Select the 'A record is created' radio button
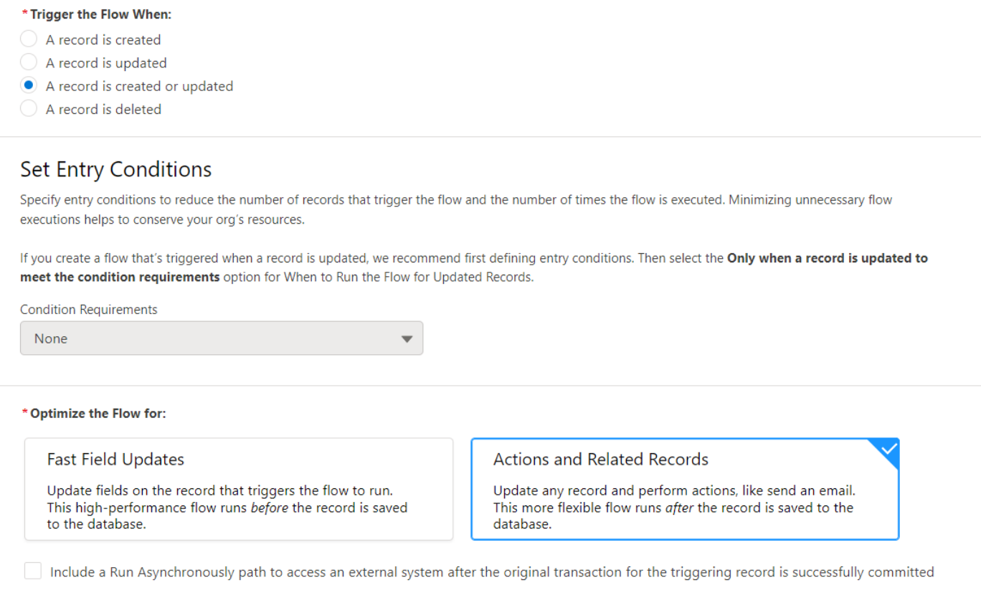 [29, 39]
